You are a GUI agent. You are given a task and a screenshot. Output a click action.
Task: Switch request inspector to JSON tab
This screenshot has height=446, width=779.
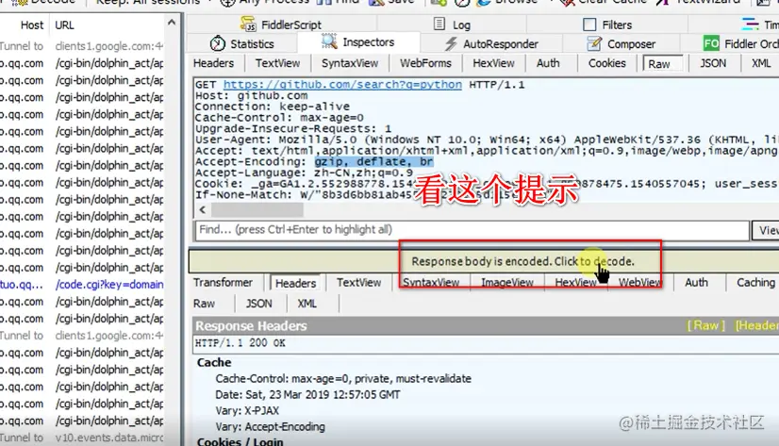713,63
